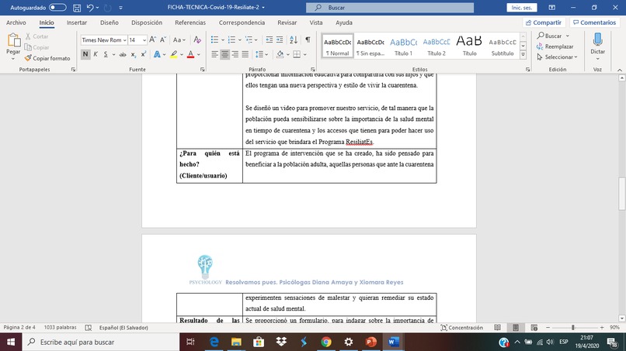Expand the font size dropdown
The image size is (626, 351).
(144, 40)
